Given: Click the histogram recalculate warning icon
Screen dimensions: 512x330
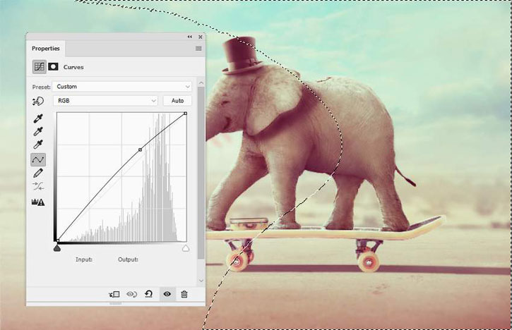Looking at the screenshot, I should tap(38, 202).
